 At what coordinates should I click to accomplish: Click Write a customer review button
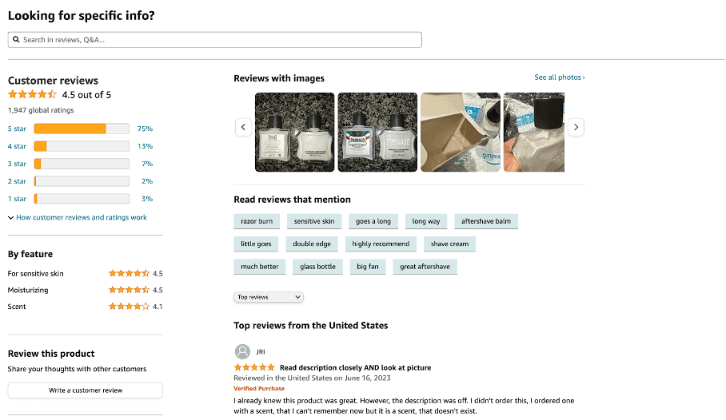tap(86, 390)
